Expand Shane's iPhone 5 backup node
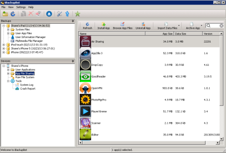 point(4,48)
